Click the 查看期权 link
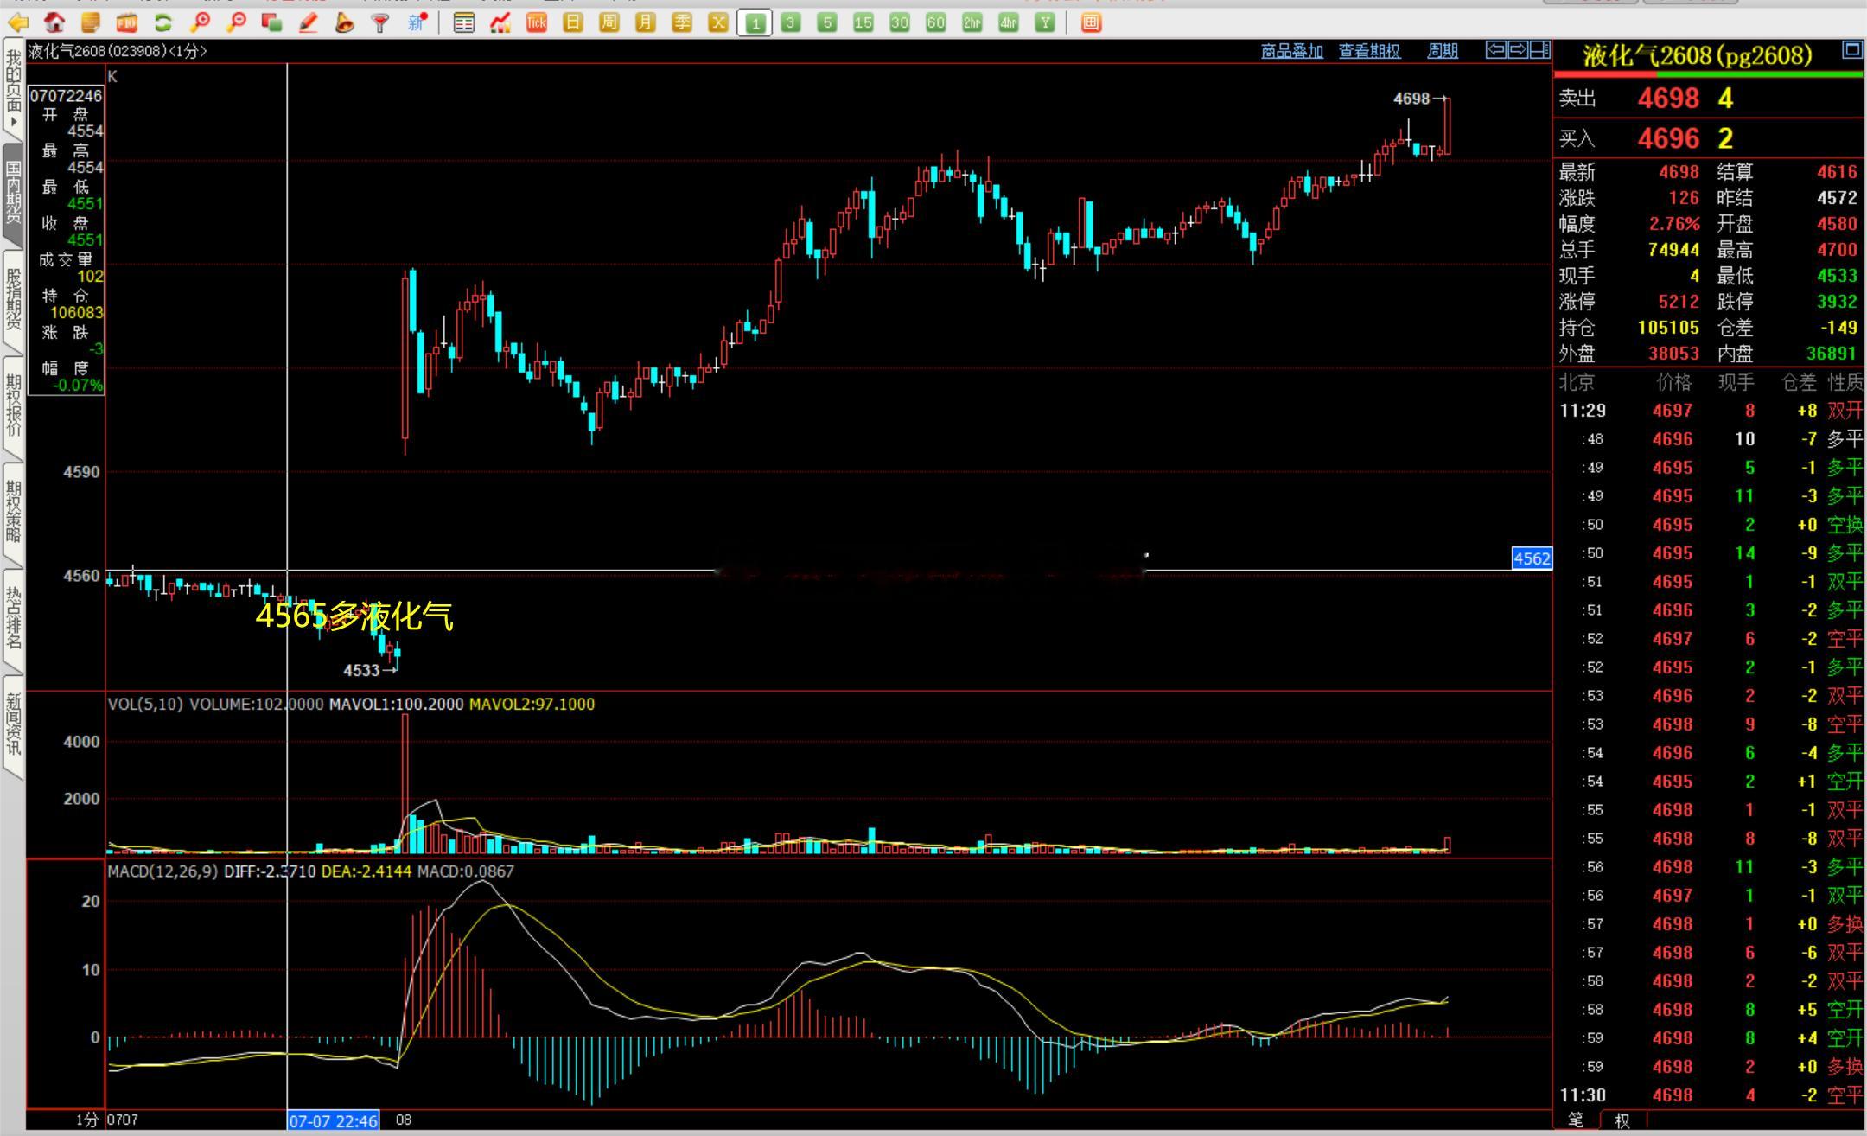Screen dimensions: 1867x1136 1369,51
